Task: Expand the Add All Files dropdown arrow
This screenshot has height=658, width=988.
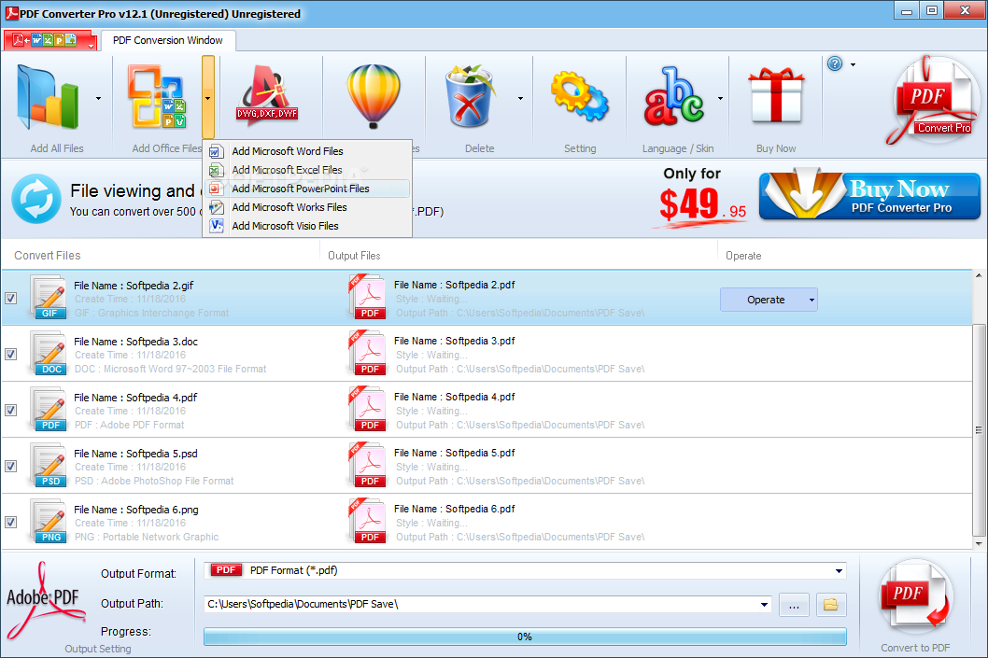Action: [98, 98]
